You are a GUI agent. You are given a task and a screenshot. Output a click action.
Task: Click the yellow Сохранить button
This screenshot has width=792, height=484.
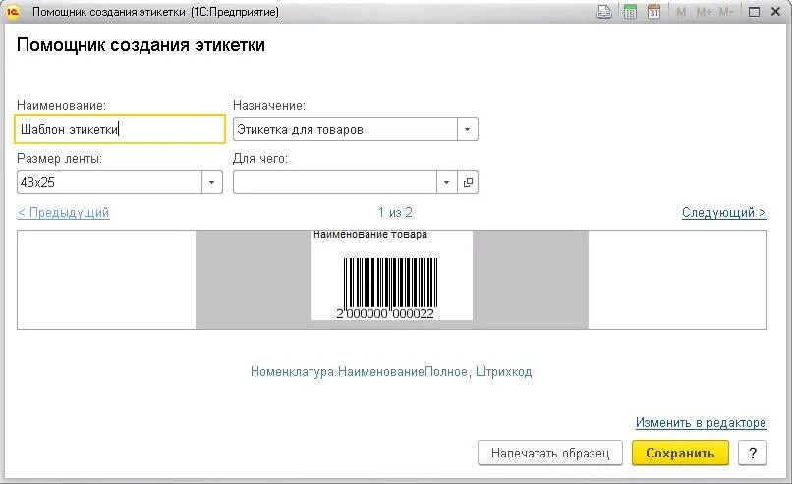pos(680,453)
